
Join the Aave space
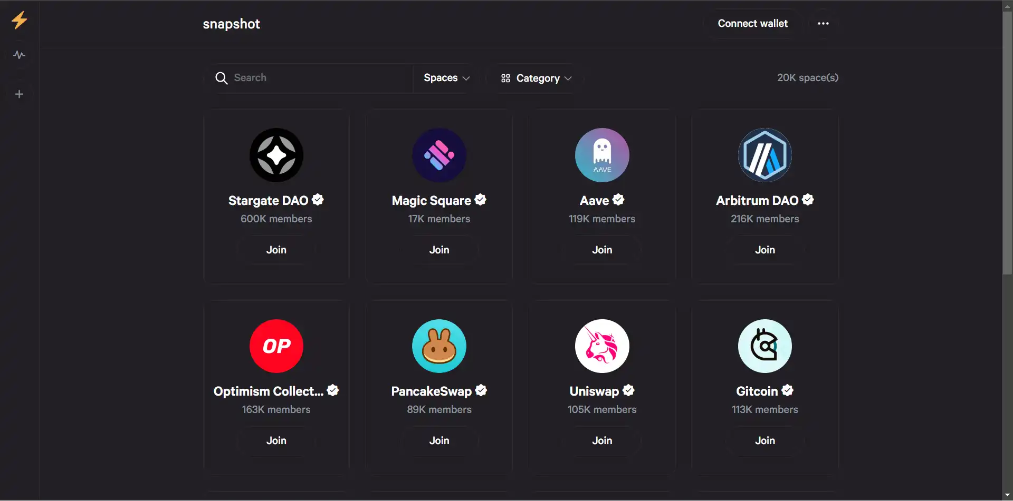[602, 250]
